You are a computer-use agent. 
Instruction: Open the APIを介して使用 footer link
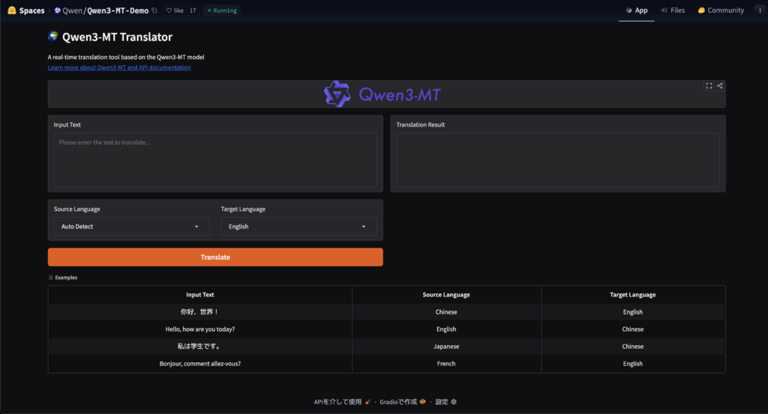[x=342, y=402]
